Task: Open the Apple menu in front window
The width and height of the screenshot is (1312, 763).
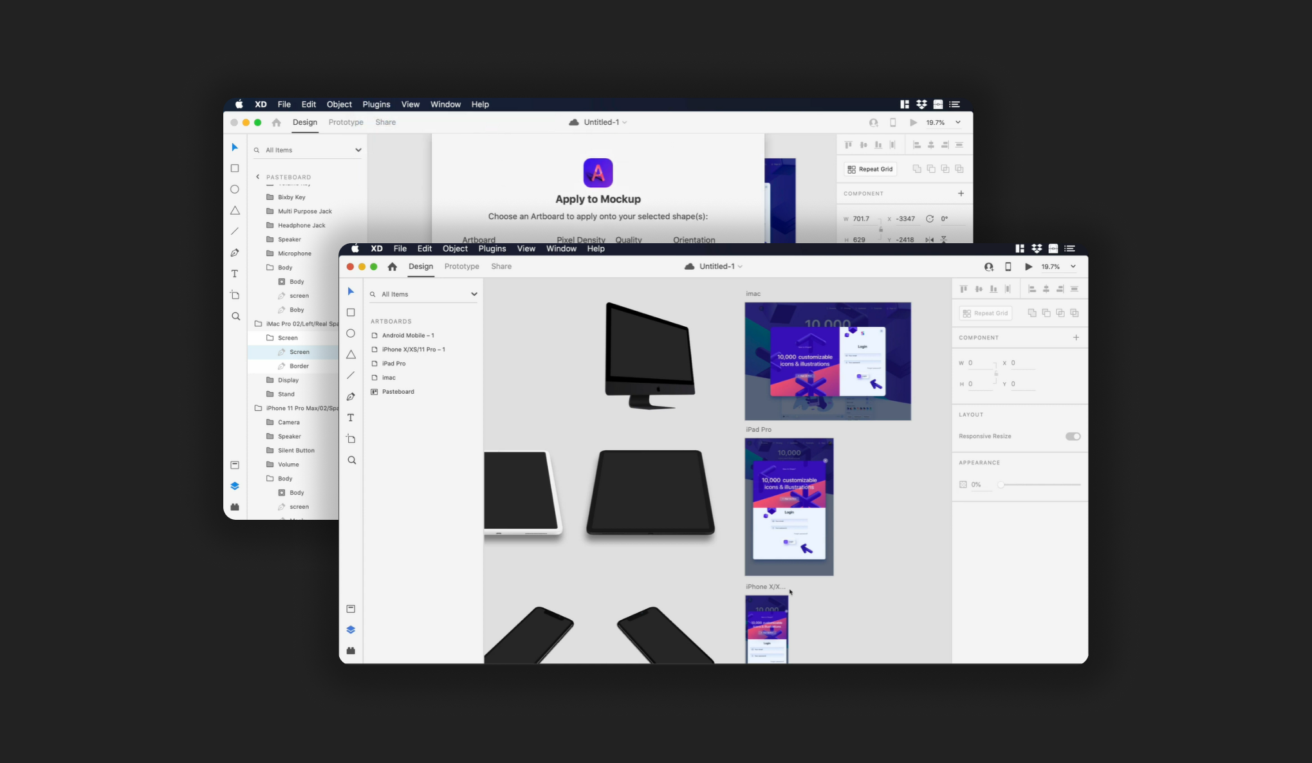Action: (355, 248)
